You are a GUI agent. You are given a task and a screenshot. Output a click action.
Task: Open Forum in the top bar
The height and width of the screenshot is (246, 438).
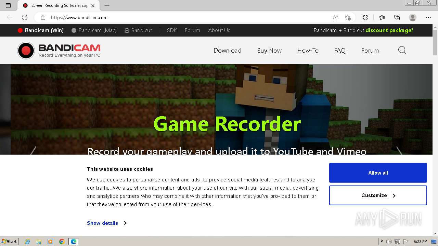(192, 30)
